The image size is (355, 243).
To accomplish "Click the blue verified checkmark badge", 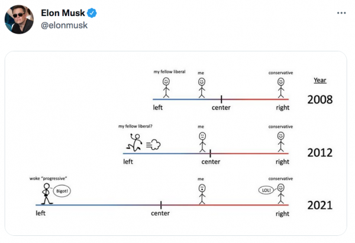I will (x=93, y=13).
